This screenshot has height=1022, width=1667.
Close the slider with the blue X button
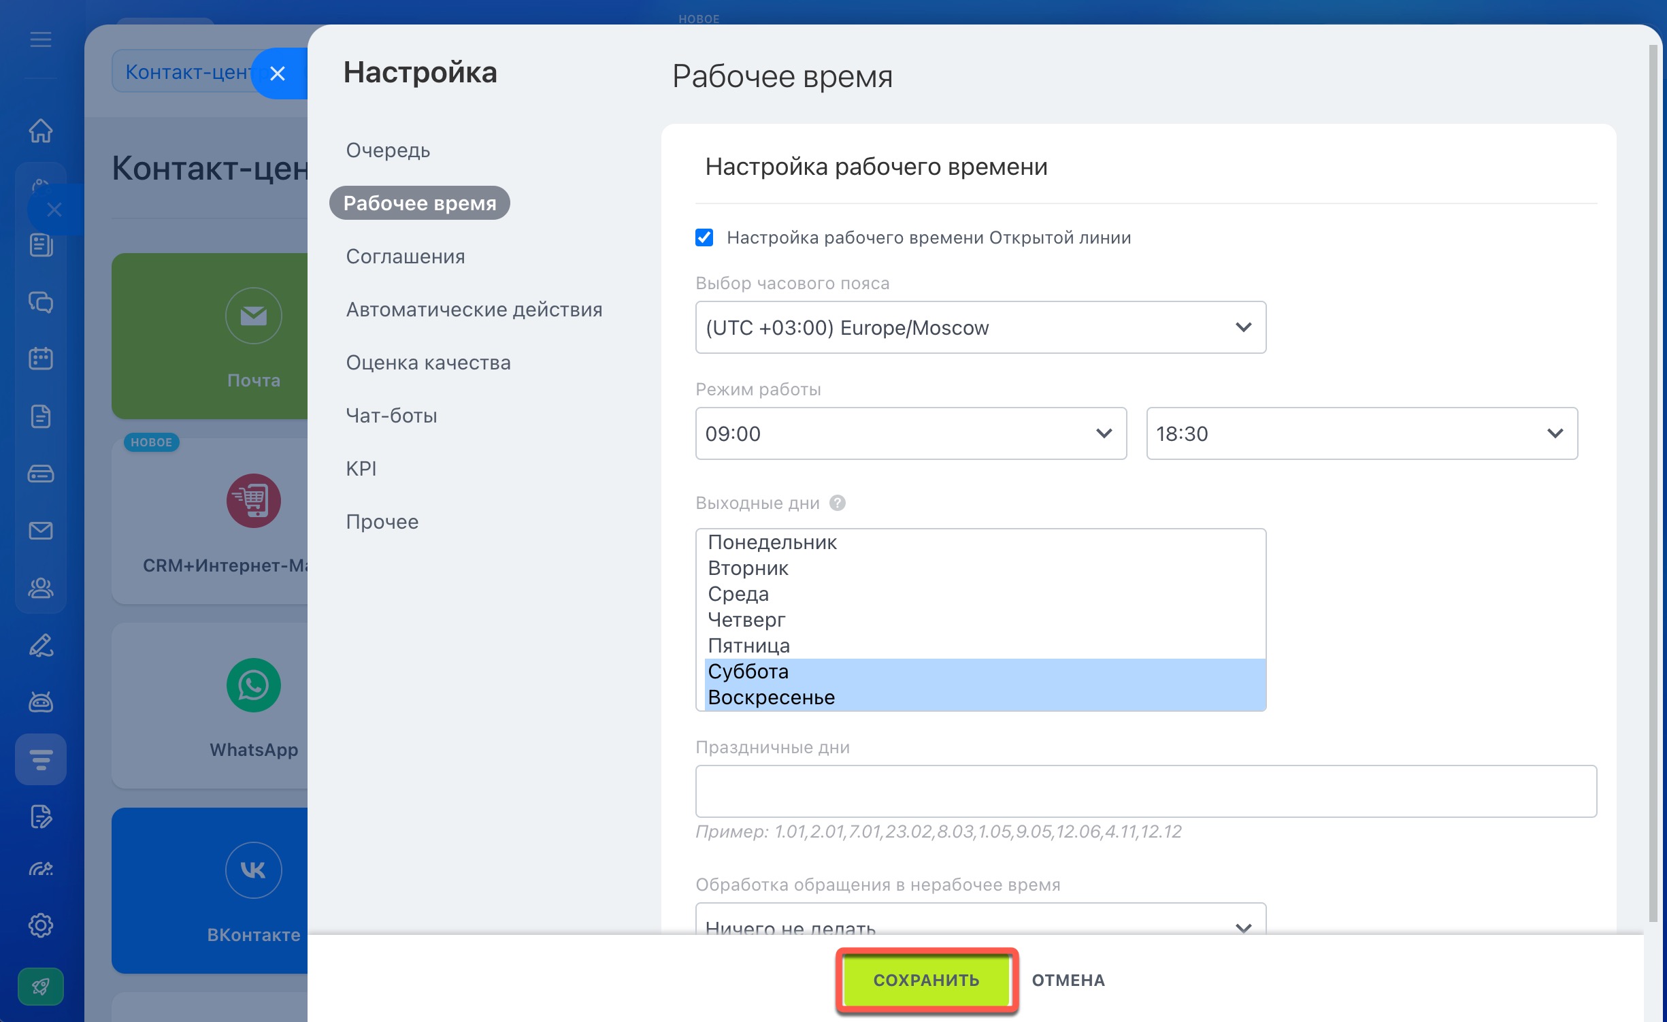pos(278,73)
